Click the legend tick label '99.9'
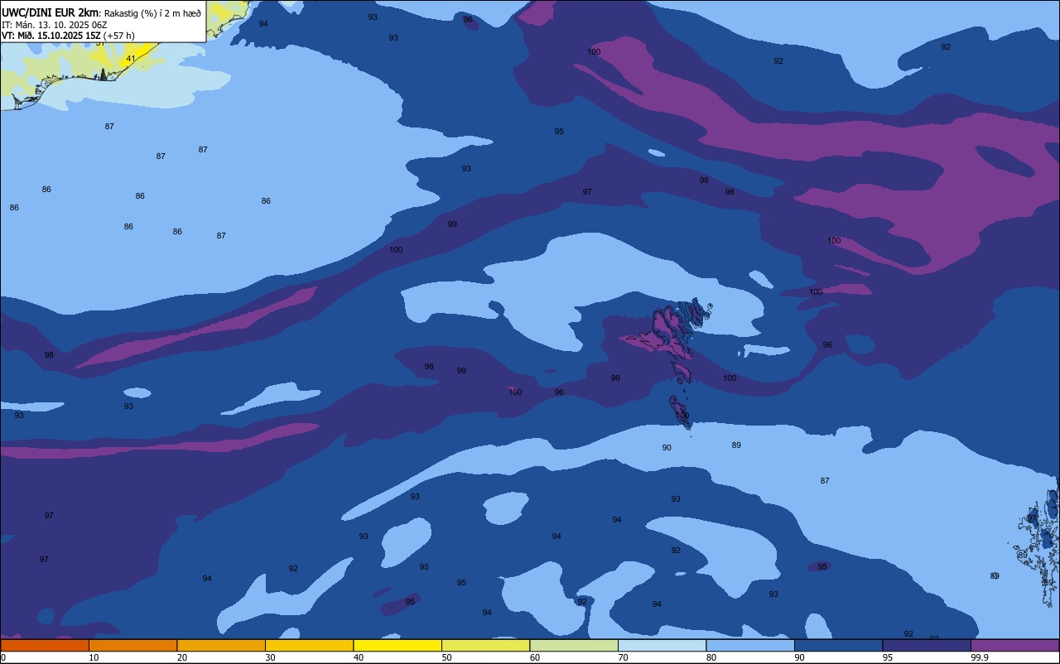The image size is (1060, 664). coord(980,657)
